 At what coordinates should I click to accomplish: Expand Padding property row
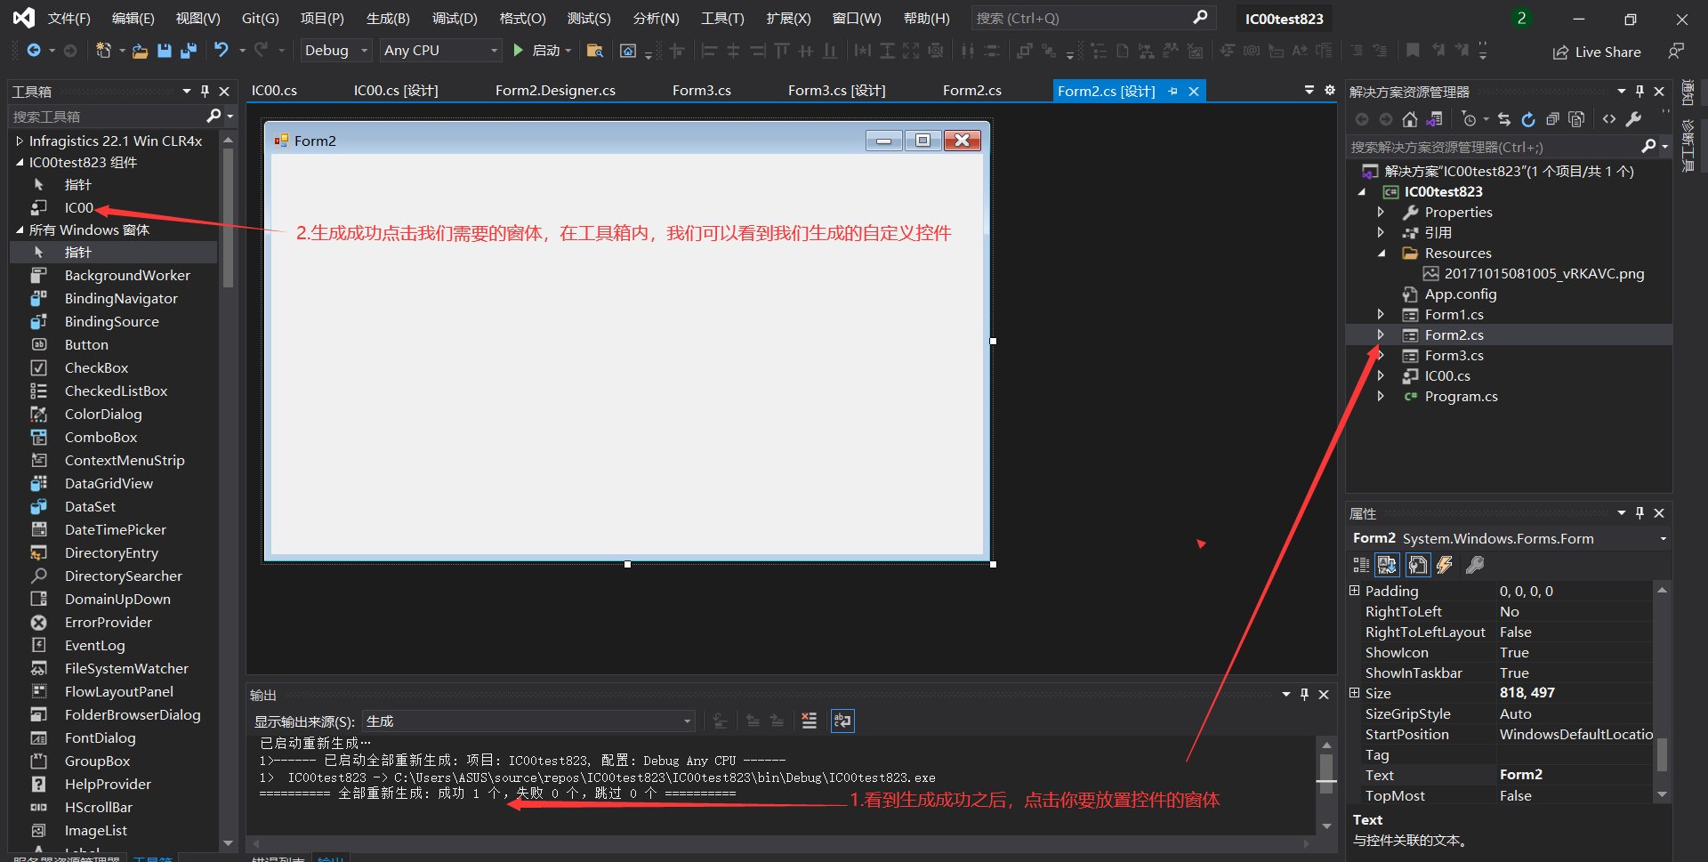point(1355,591)
